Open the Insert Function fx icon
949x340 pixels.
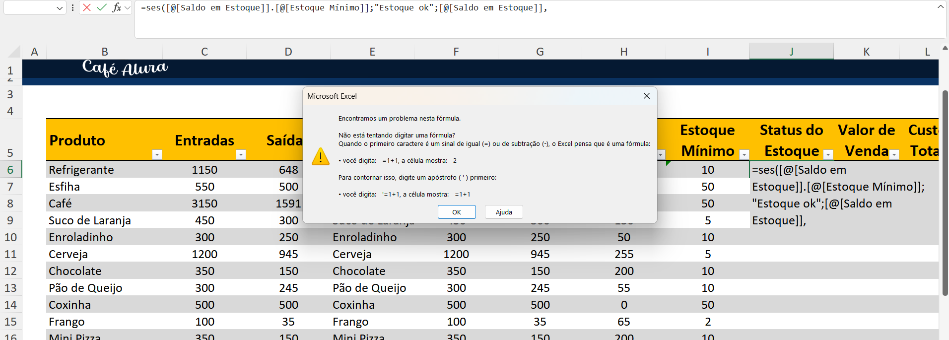click(117, 7)
